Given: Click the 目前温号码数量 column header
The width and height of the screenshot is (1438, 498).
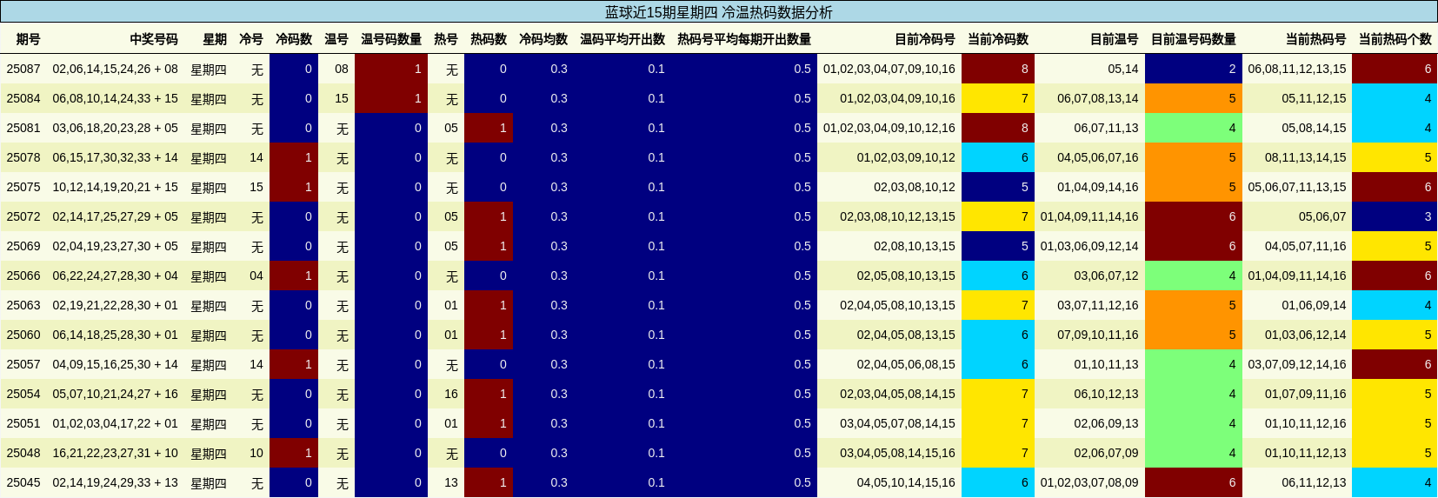Looking at the screenshot, I should tap(1194, 39).
